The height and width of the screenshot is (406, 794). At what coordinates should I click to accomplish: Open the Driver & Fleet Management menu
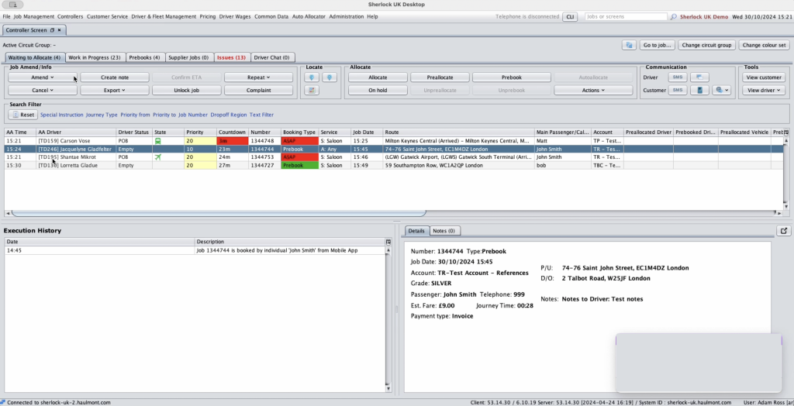(x=164, y=17)
